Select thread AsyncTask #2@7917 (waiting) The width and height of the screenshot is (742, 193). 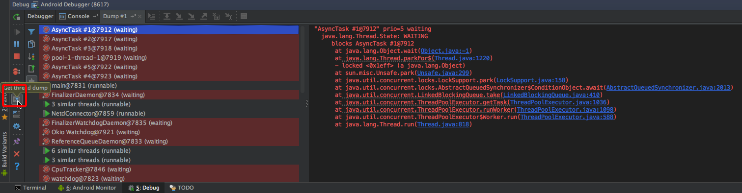click(x=169, y=39)
